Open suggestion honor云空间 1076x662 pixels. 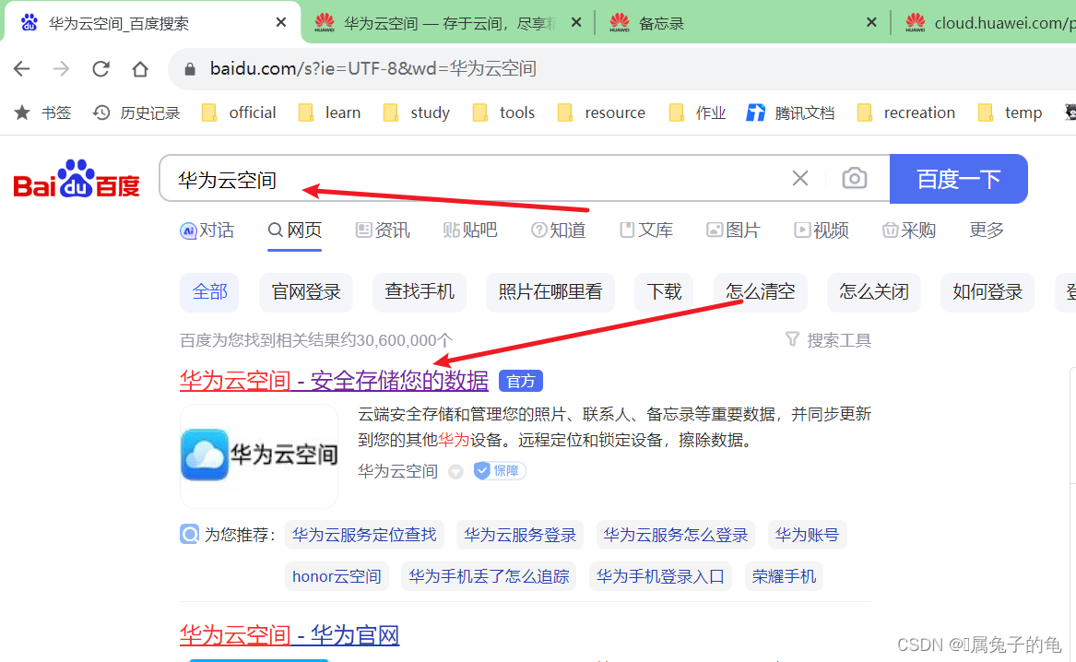(x=337, y=576)
